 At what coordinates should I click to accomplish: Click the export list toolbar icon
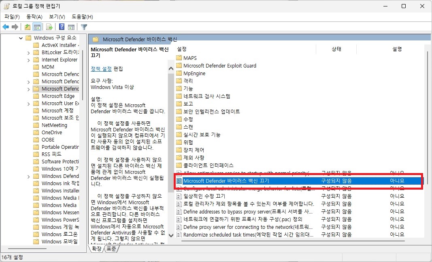tap(49, 27)
